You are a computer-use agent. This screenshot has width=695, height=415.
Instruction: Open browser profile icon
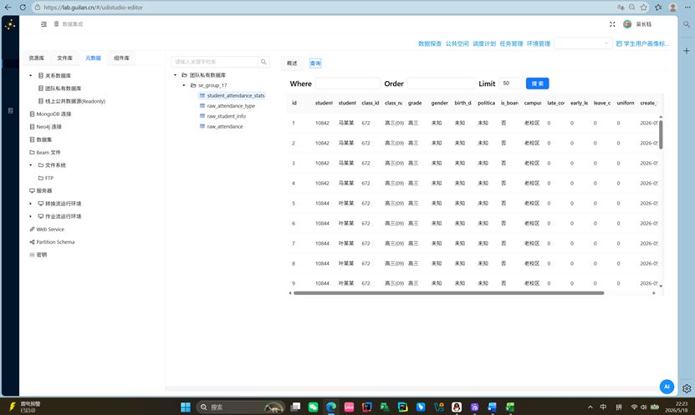click(673, 8)
